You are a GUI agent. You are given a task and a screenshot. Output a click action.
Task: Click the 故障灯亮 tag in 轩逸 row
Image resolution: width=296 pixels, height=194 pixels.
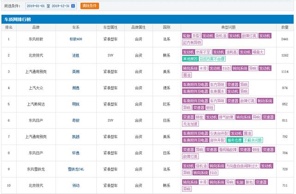coord(191,156)
